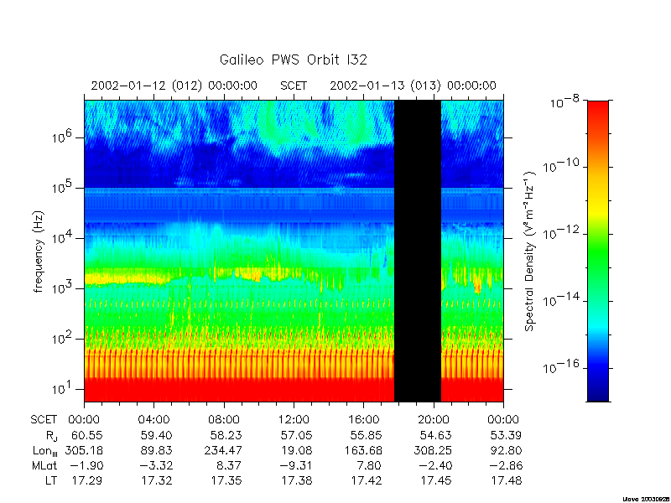Click the MLat value 7.80
Image resolution: width=671 pixels, height=503 pixels.
point(368,466)
